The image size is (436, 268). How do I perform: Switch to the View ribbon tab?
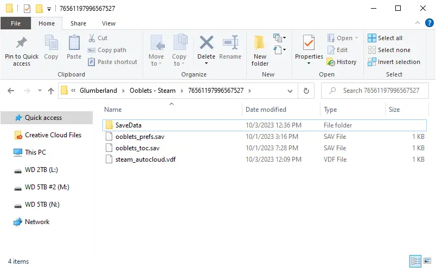(108, 23)
